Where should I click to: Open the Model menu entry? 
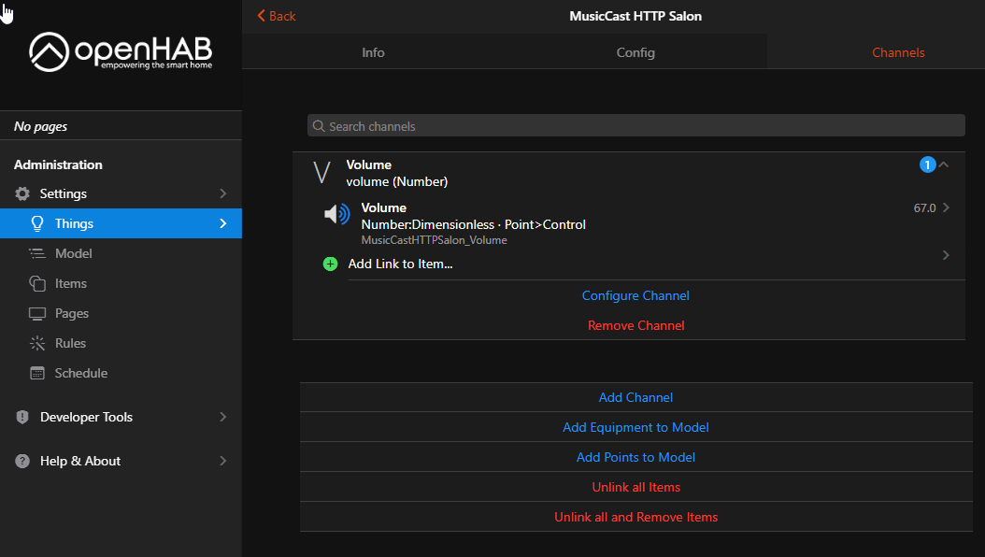121,253
